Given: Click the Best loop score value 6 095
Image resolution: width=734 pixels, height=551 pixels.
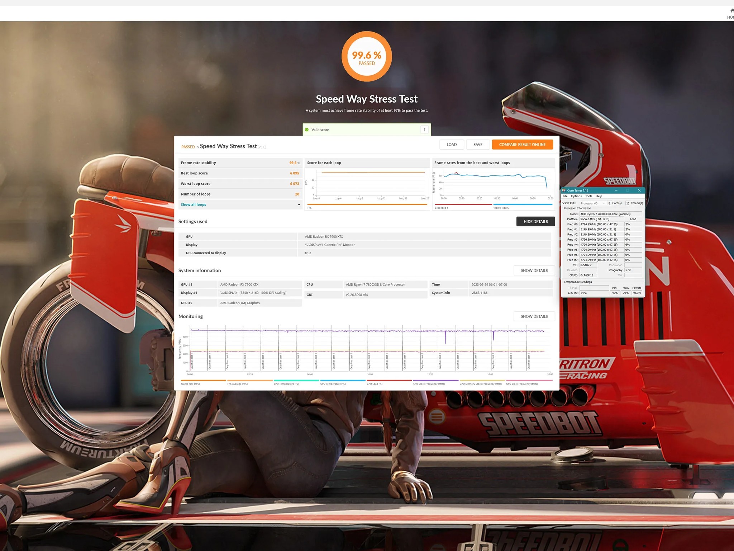Looking at the screenshot, I should tap(295, 173).
